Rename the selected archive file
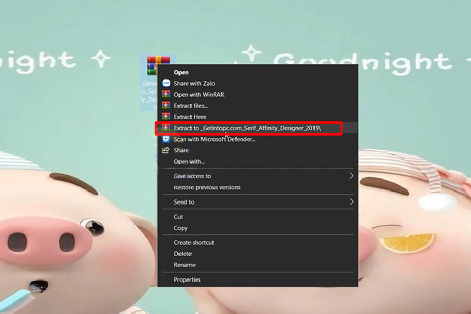 (x=184, y=265)
